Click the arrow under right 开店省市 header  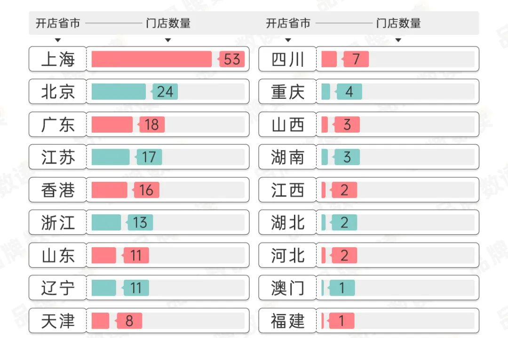click(x=288, y=40)
